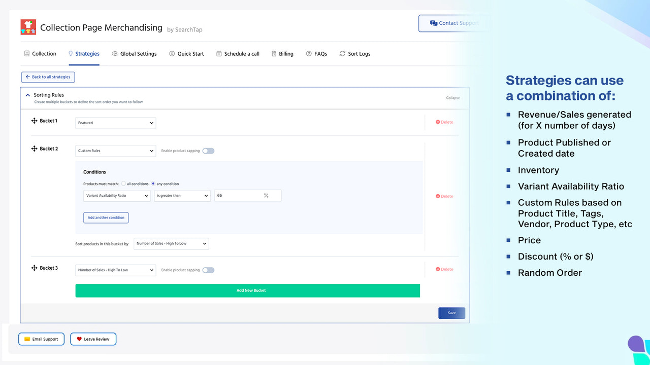
Task: Collapse the Sorting Rules section
Action: point(452,97)
